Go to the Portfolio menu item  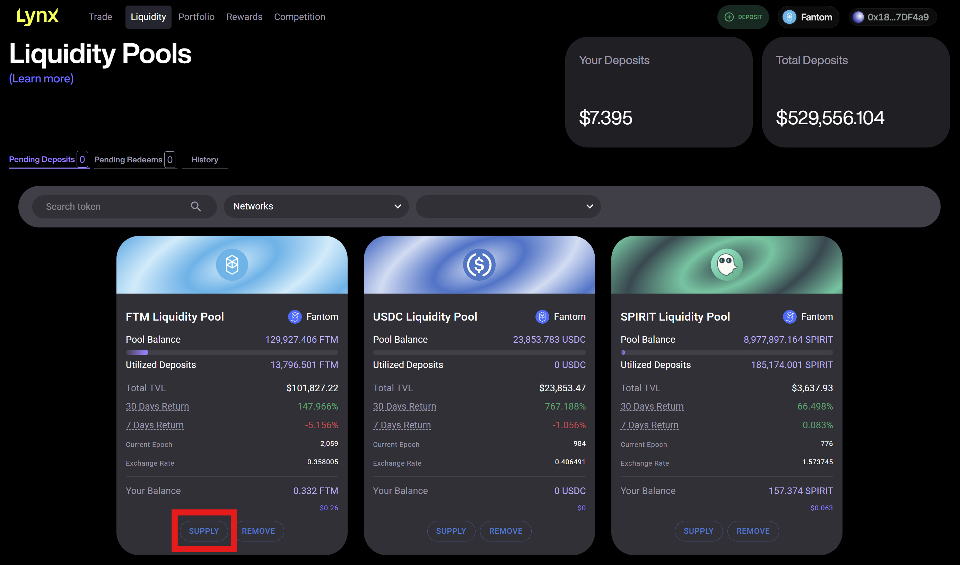[x=196, y=17]
